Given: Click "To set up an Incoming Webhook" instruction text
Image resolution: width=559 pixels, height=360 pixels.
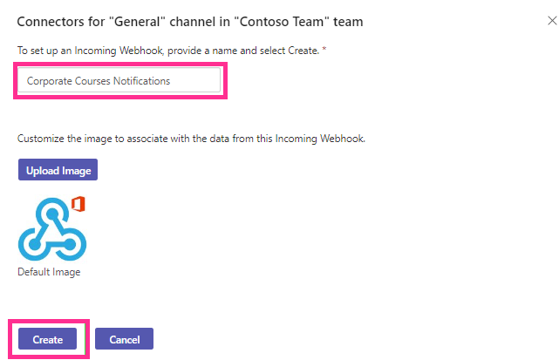Looking at the screenshot, I should click(172, 51).
